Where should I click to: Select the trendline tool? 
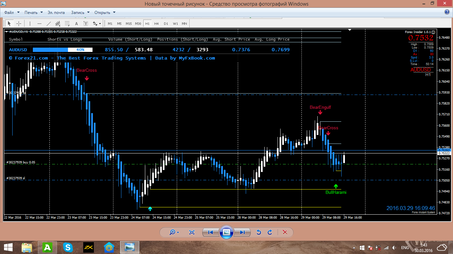click(49, 23)
